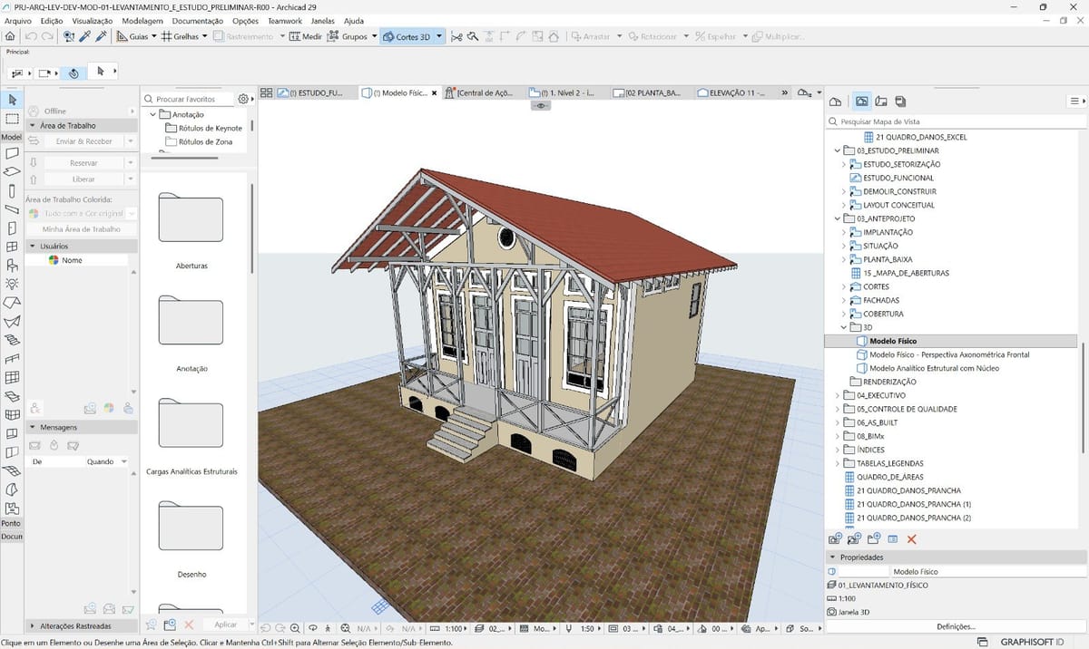Toggle the Cortes 3D cutaway button
Screen dimensions: 1089x649
[407, 37]
